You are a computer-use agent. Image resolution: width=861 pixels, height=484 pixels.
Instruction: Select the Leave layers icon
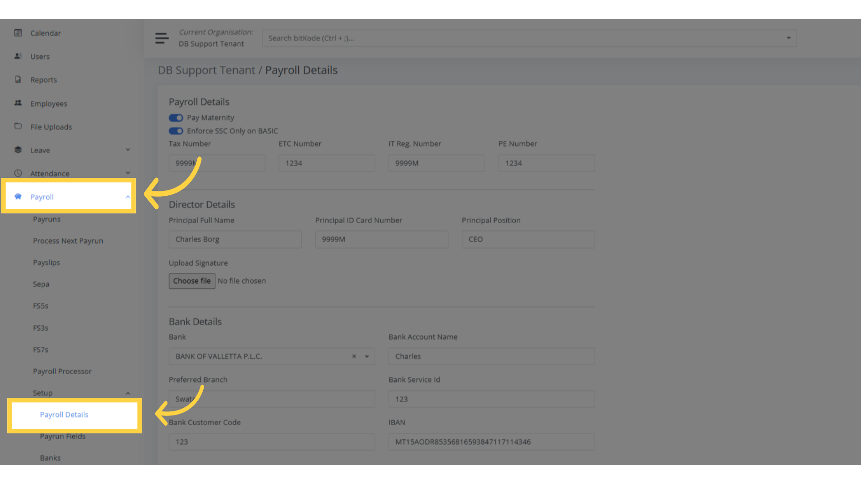[18, 150]
